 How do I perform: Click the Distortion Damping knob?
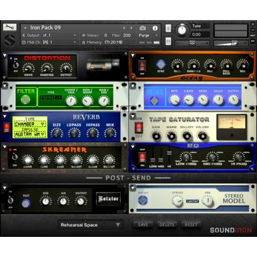[x=47, y=69]
